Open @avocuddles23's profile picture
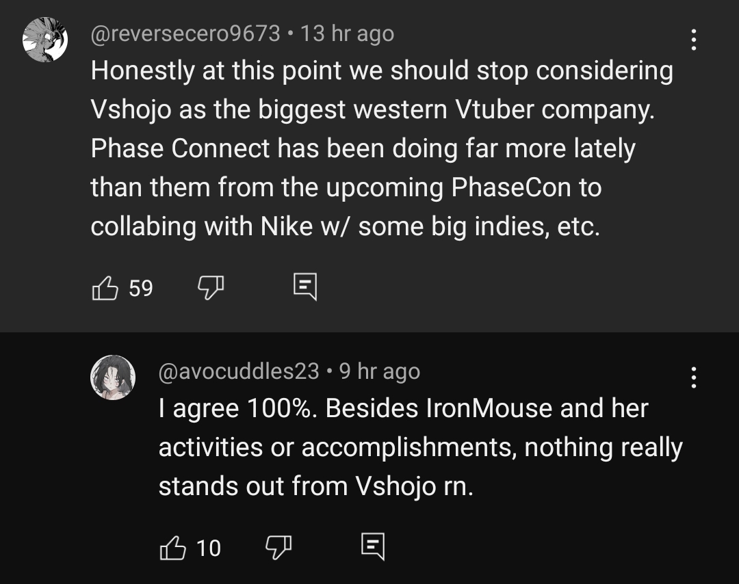739x584 pixels. click(113, 377)
